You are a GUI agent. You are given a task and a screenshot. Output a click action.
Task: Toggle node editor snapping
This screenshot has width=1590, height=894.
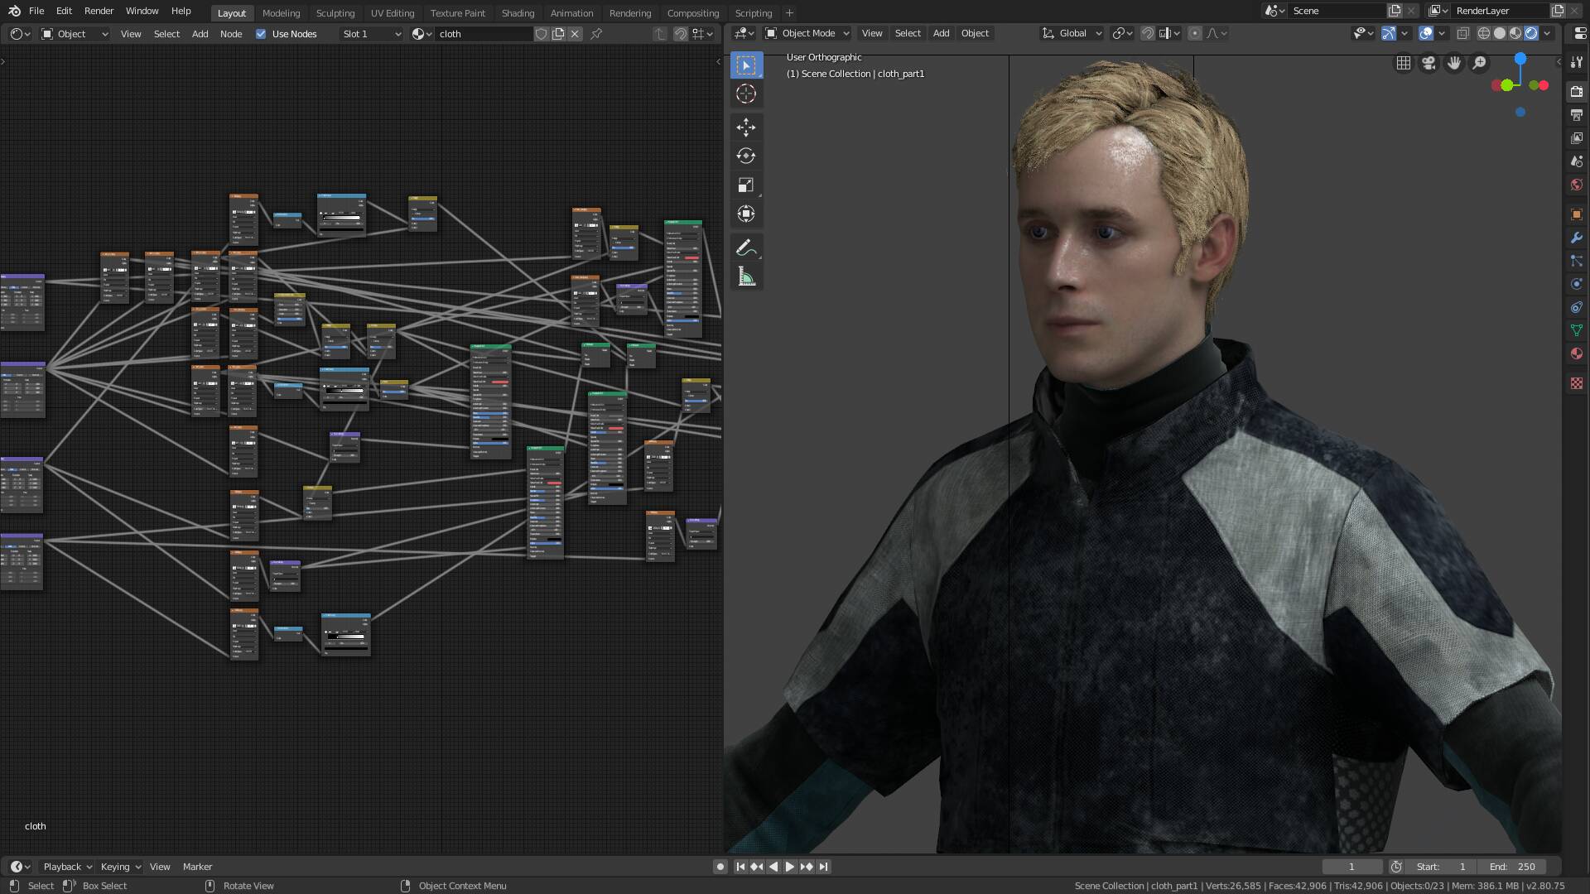pyautogui.click(x=680, y=34)
